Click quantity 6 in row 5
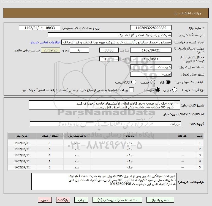 point(50,167)
